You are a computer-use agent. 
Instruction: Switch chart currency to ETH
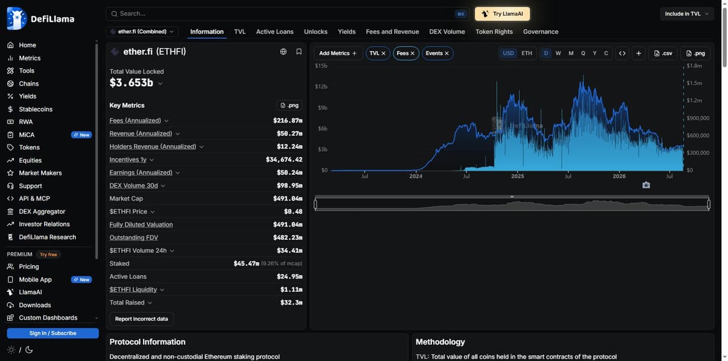[527, 53]
